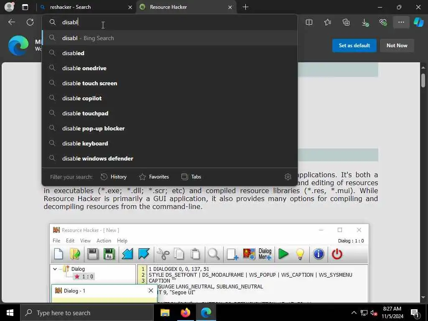The width and height of the screenshot is (428, 321).
Task: Click the magnifier Find icon in screenshot
Action: tap(214, 254)
